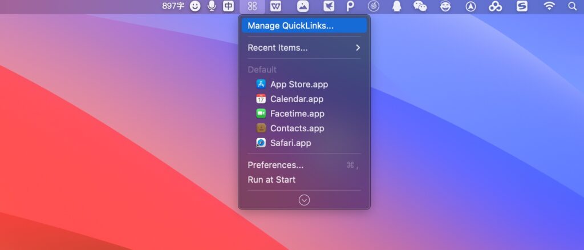The width and height of the screenshot is (584, 250).
Task: Choose Manage QuickLinks... menu item
Action: tap(304, 26)
